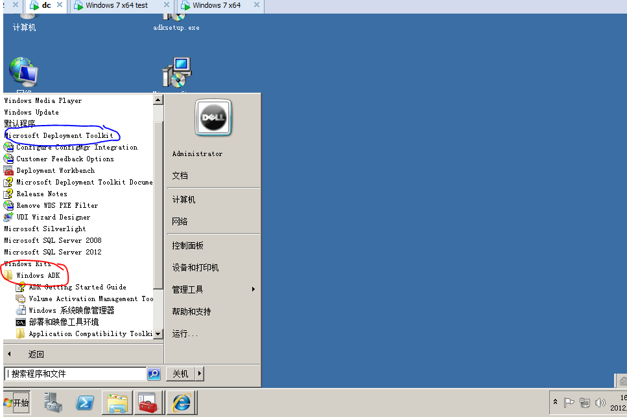This screenshot has height=417, width=627.
Task: Click the Action Center flag tray icon
Action: [x=569, y=403]
